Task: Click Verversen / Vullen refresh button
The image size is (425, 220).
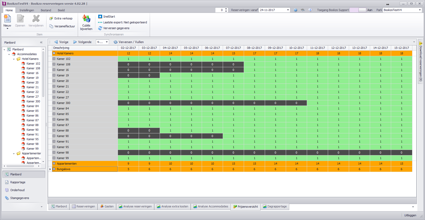Action: coord(129,42)
